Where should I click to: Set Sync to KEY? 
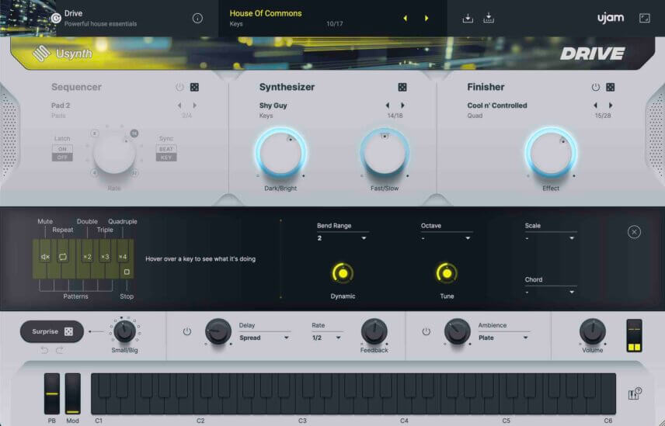[x=166, y=158]
